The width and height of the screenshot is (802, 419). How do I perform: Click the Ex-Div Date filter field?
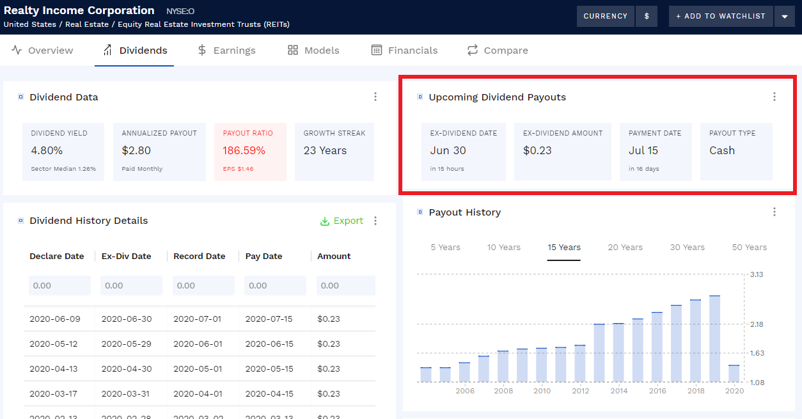point(132,285)
